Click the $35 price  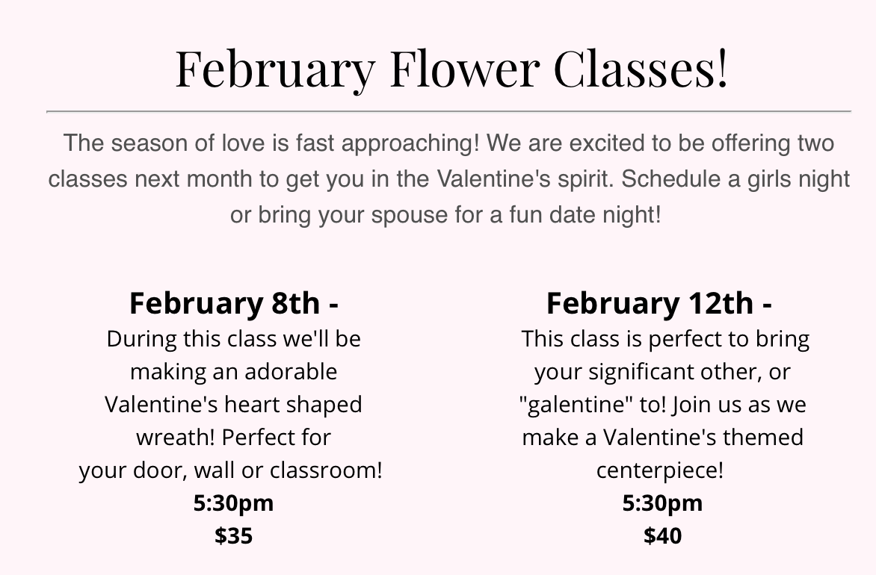[233, 535]
